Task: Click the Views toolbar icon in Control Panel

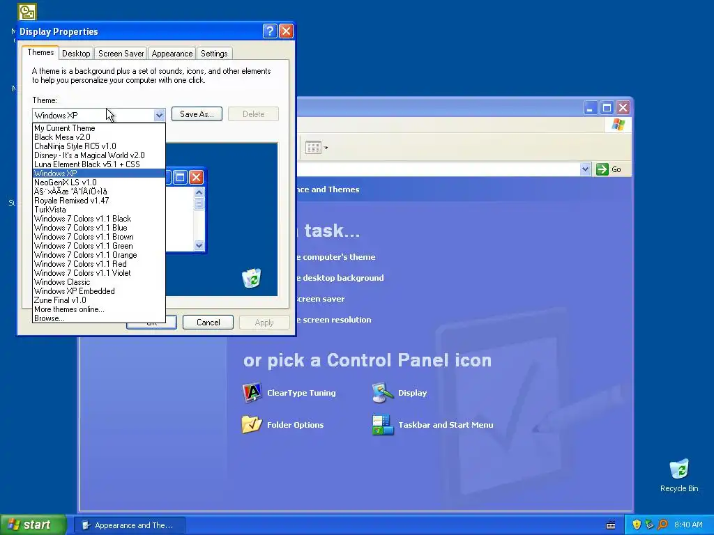Action: (313, 148)
